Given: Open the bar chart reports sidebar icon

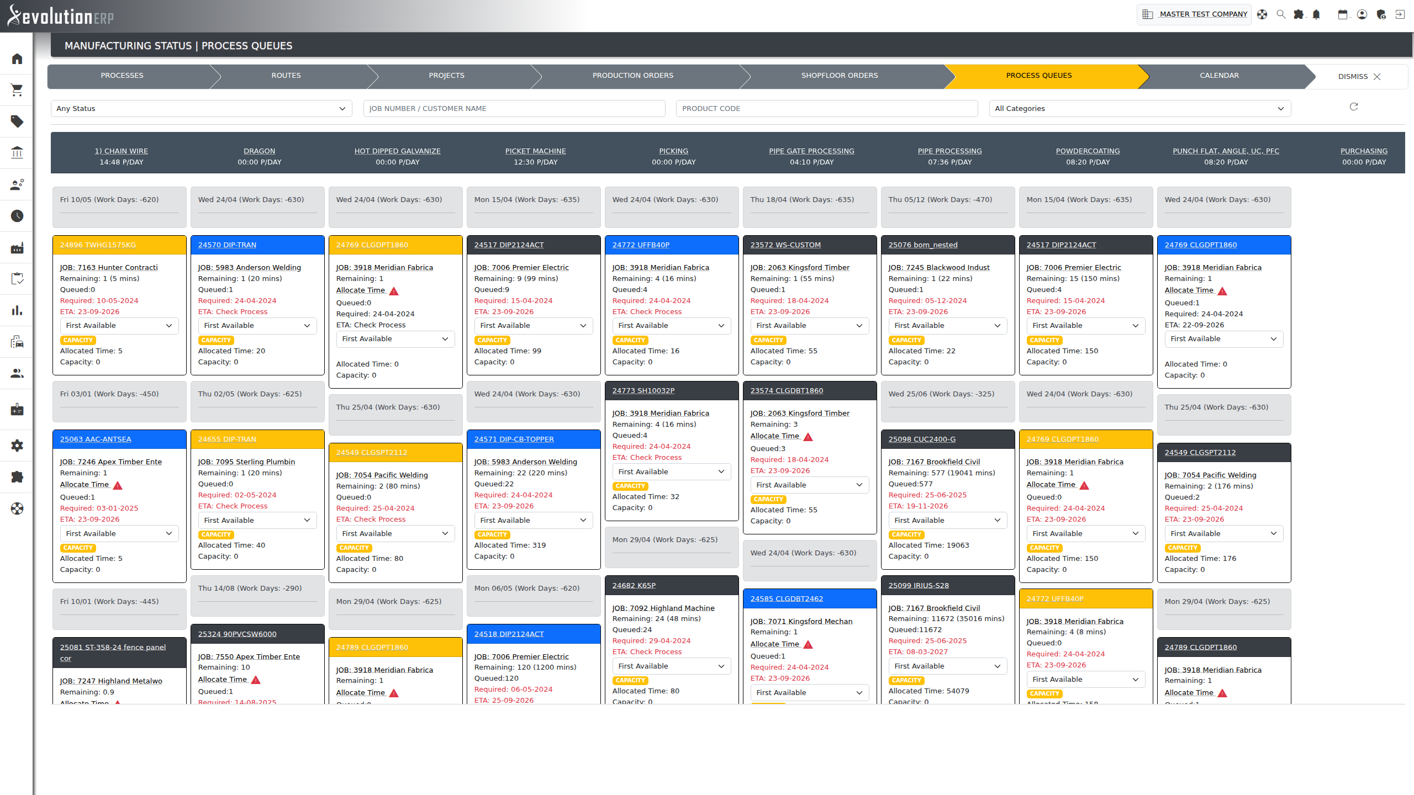Looking at the screenshot, I should pyautogui.click(x=17, y=310).
